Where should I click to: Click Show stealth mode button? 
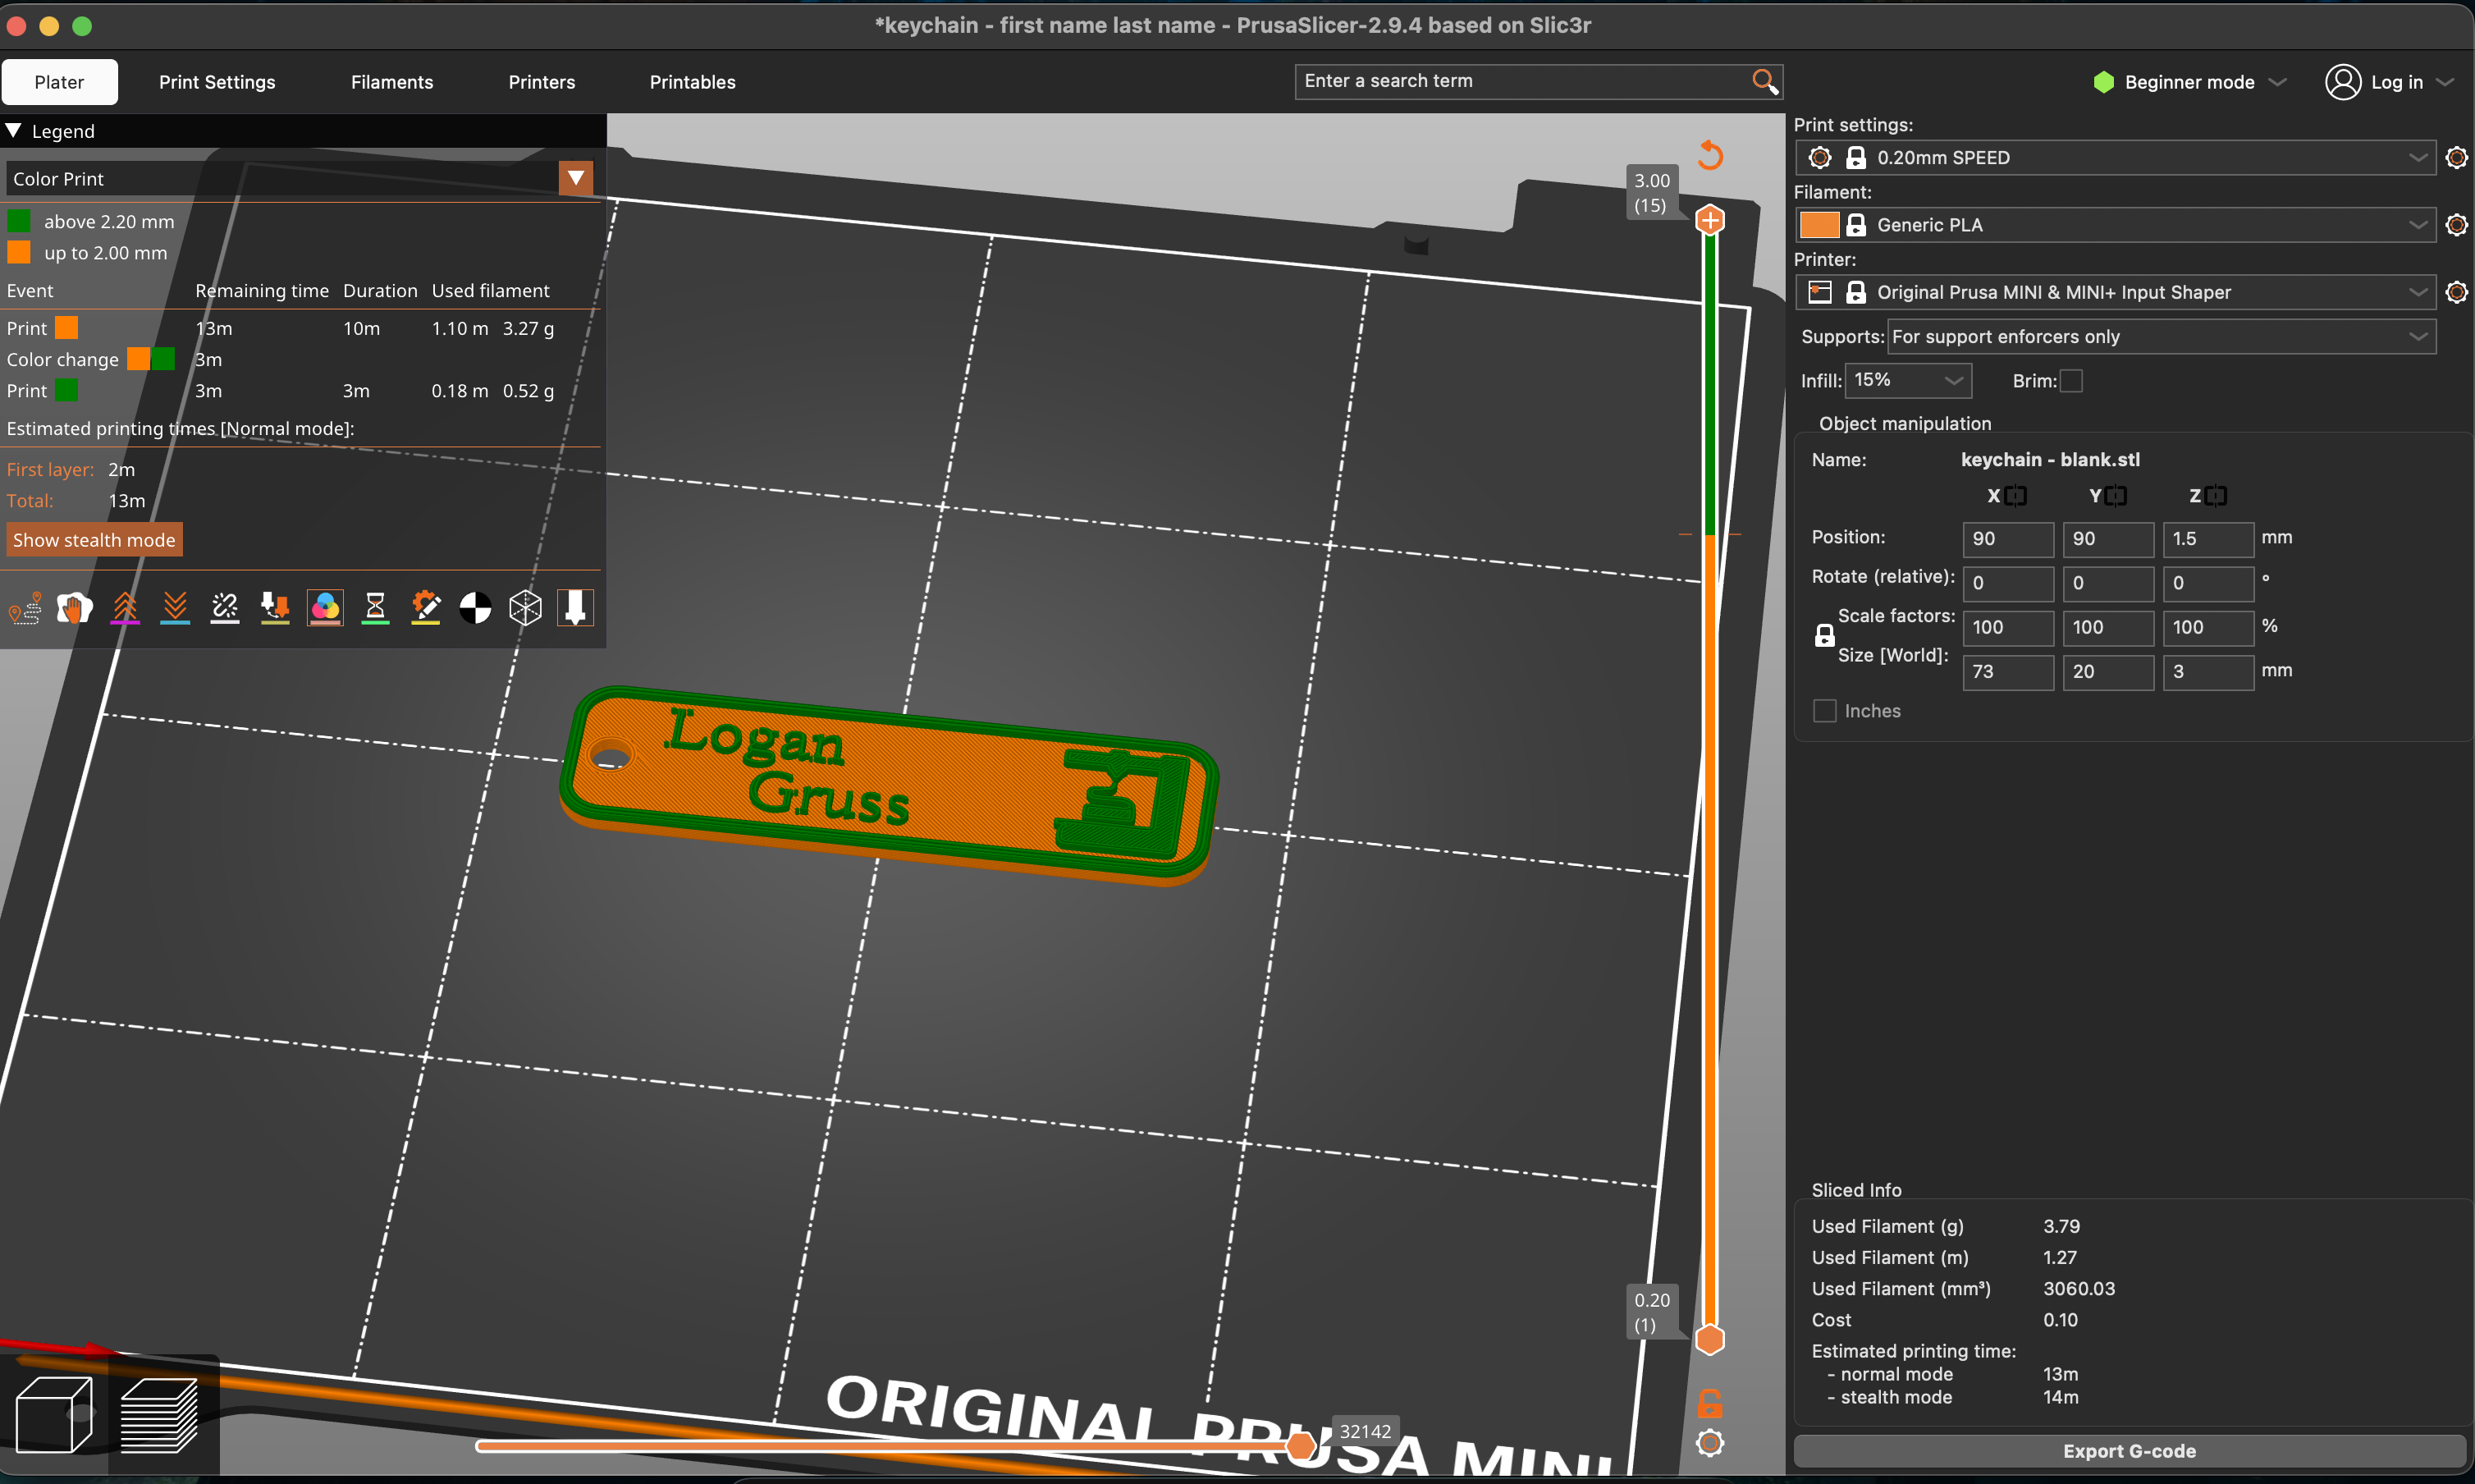94,540
